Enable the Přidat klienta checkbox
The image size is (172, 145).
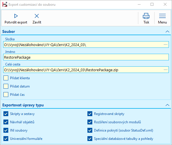click(x=6, y=78)
